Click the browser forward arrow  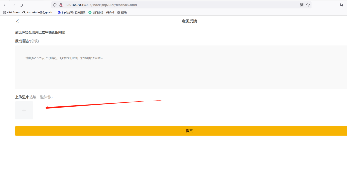tap(13, 5)
